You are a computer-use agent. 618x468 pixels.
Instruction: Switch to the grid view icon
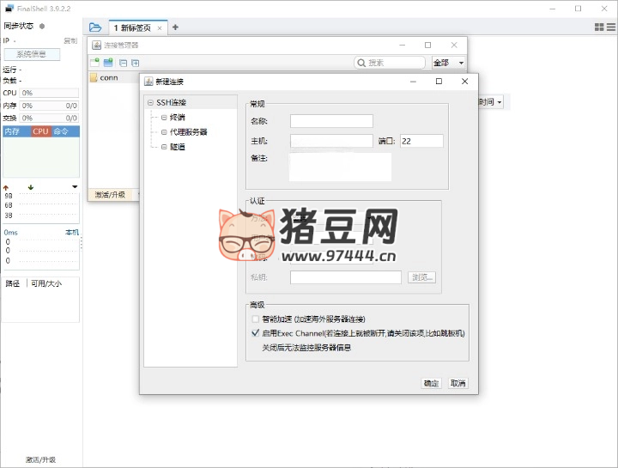(x=598, y=27)
